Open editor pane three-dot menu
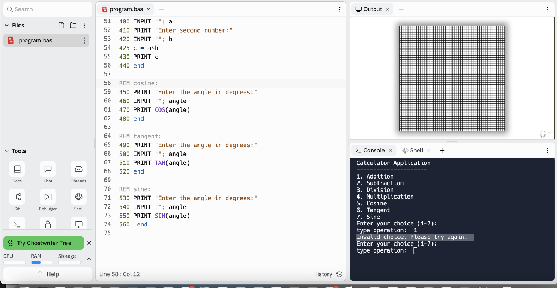 pyautogui.click(x=339, y=9)
